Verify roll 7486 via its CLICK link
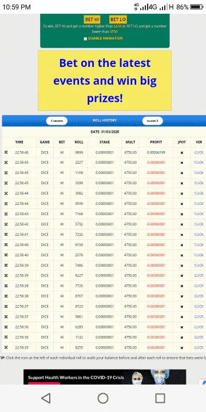Viewport: 206px width, 412px height. point(199,265)
